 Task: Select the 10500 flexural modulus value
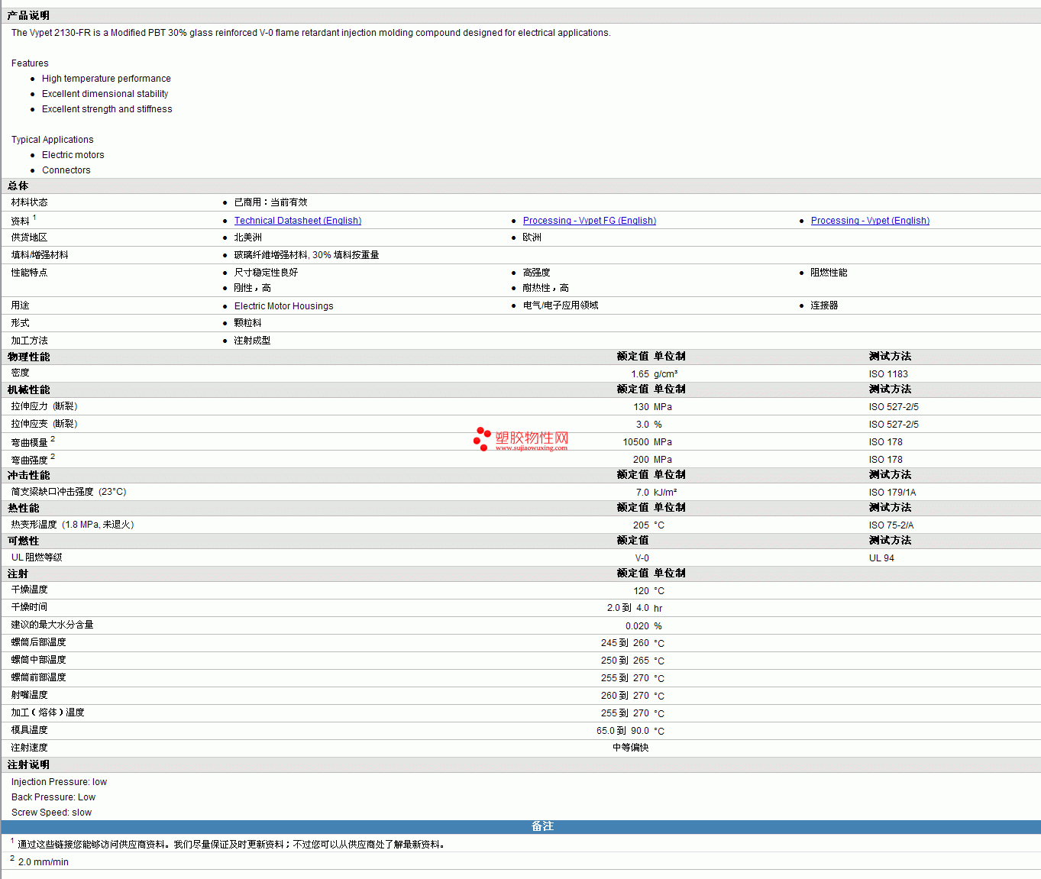point(635,442)
